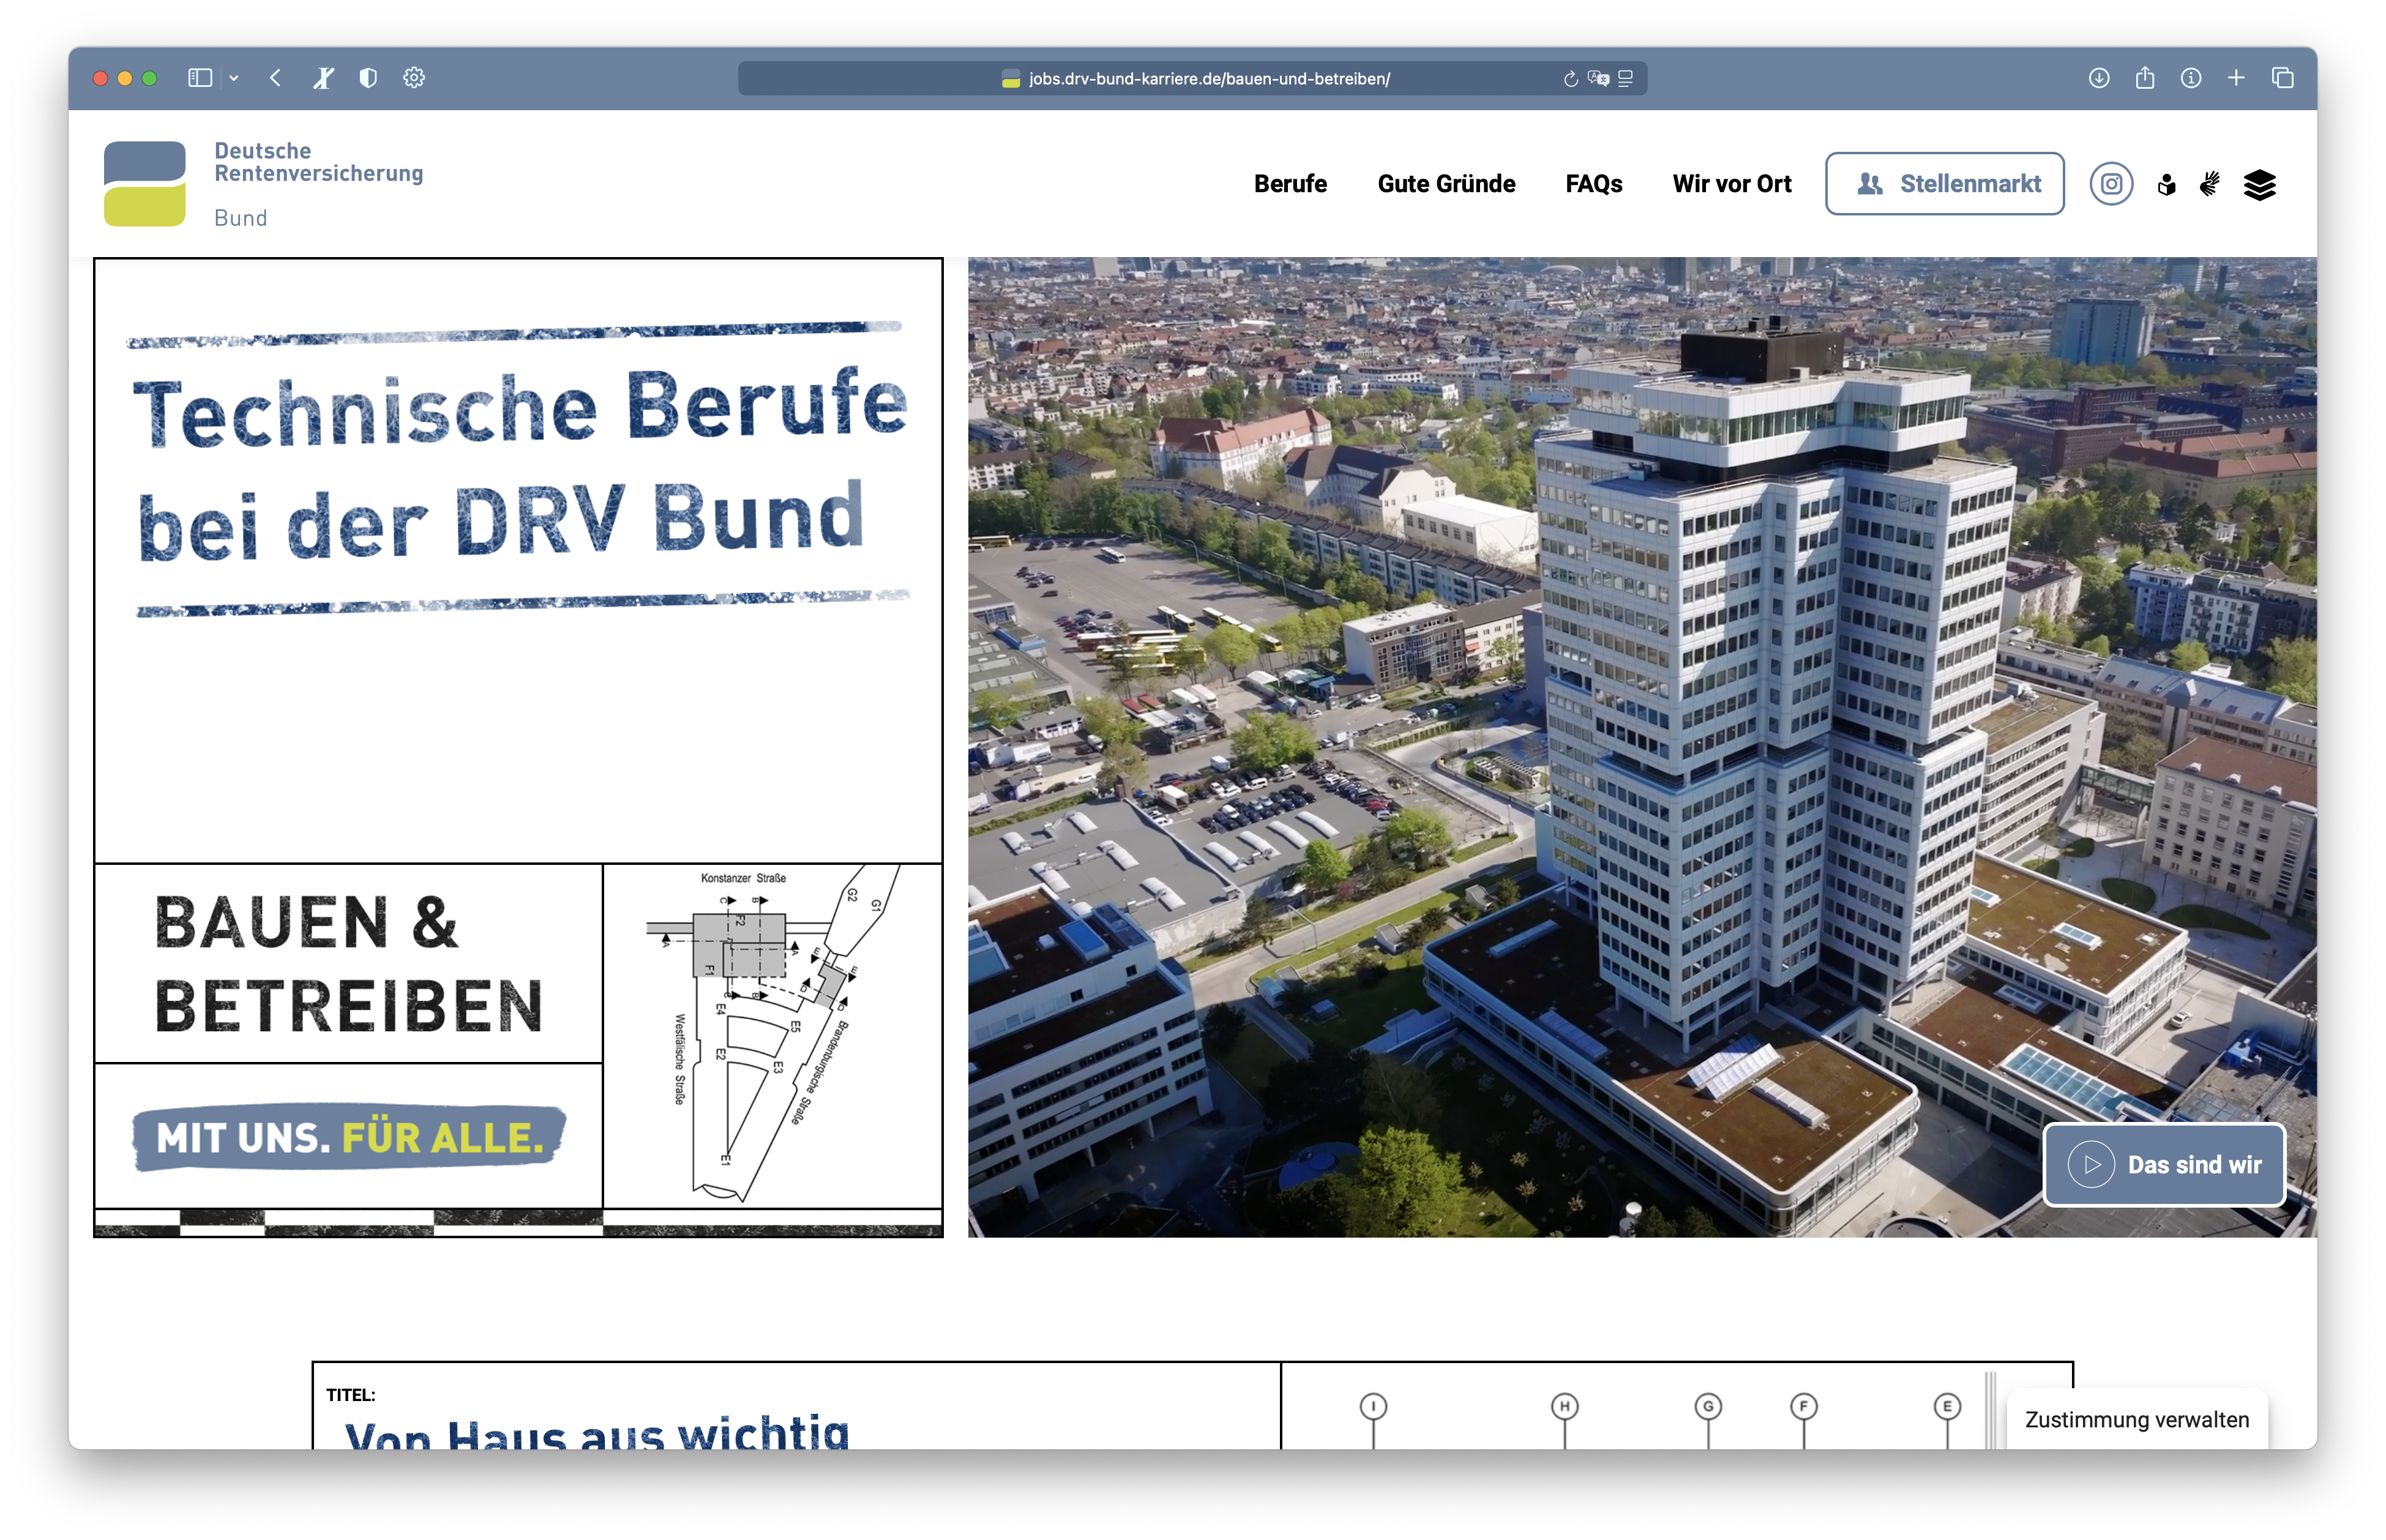Go back to the previous page
This screenshot has height=1540, width=2386.
pos(275,78)
